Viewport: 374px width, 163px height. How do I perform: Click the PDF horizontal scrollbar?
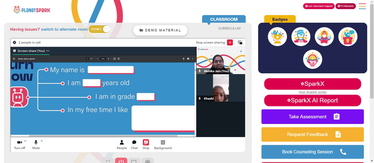[x=103, y=136]
